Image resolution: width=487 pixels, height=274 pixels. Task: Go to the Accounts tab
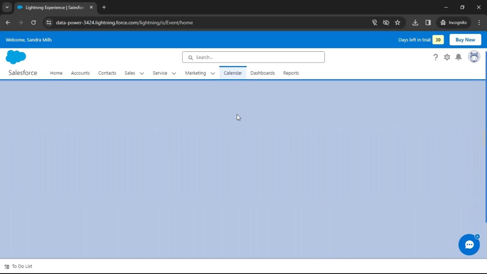[80, 73]
